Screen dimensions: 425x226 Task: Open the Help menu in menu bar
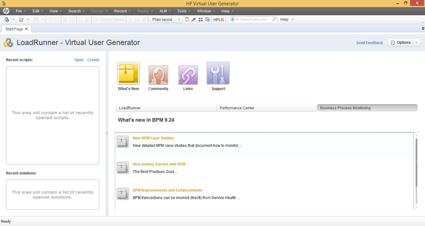(x=227, y=11)
